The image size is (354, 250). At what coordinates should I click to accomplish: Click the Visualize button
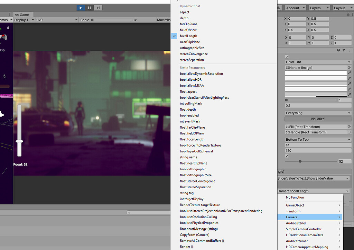(x=318, y=119)
